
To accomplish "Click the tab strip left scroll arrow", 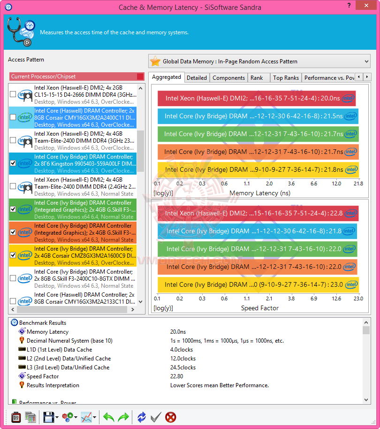I will [359, 77].
